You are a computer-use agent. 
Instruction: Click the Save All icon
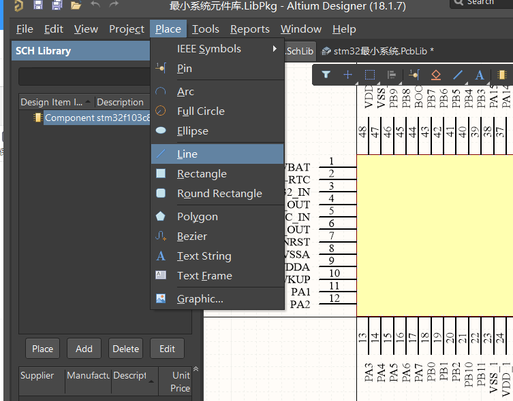pos(57,5)
